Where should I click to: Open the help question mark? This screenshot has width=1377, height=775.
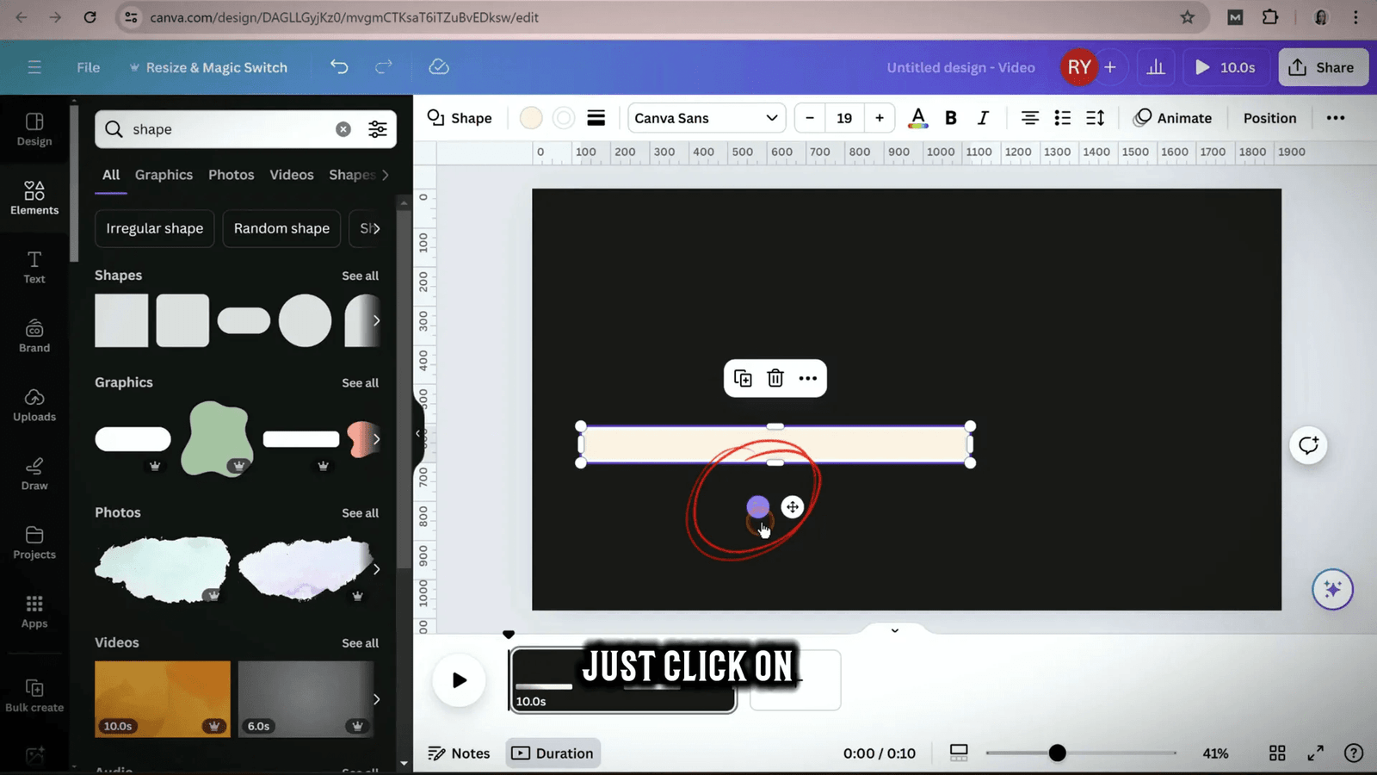[1353, 753]
